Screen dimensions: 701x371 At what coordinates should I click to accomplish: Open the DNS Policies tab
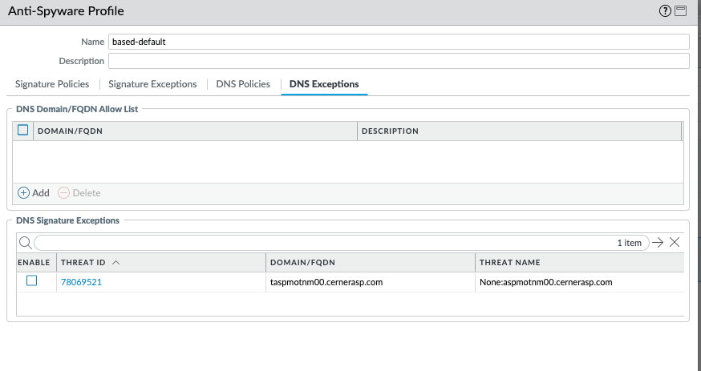tap(243, 84)
